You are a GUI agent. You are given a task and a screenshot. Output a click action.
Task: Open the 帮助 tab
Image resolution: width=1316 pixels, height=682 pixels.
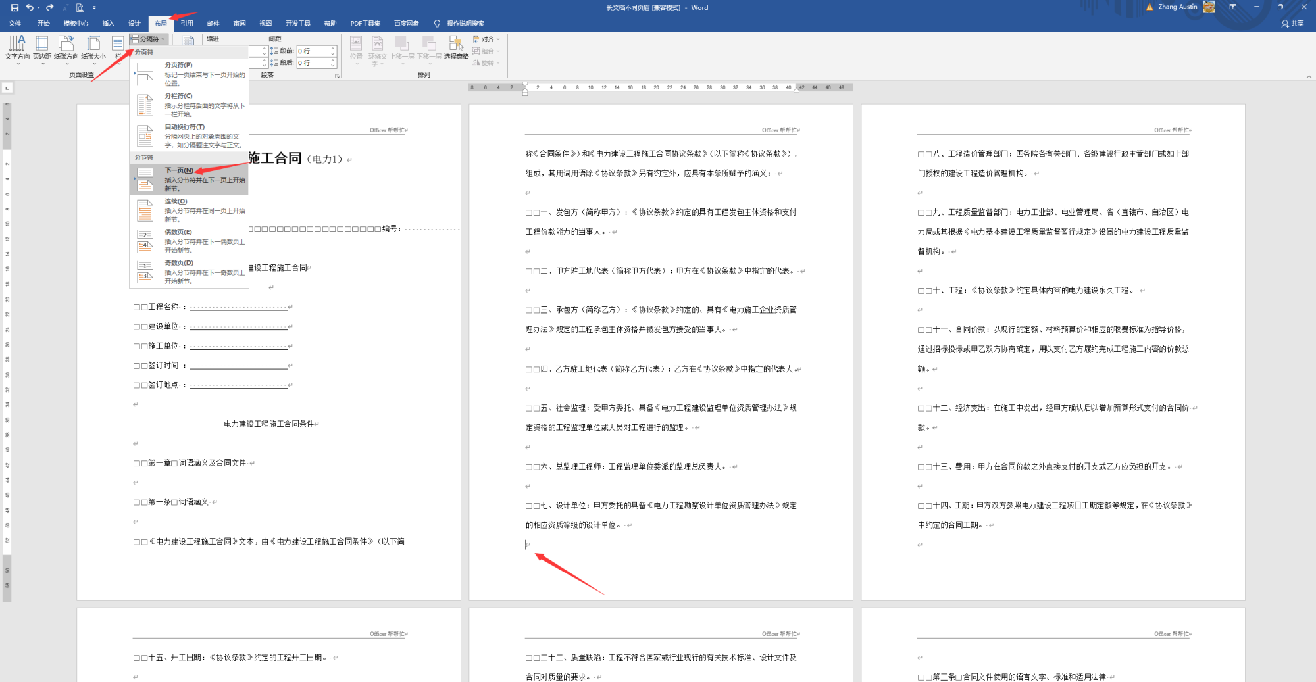[x=330, y=24]
